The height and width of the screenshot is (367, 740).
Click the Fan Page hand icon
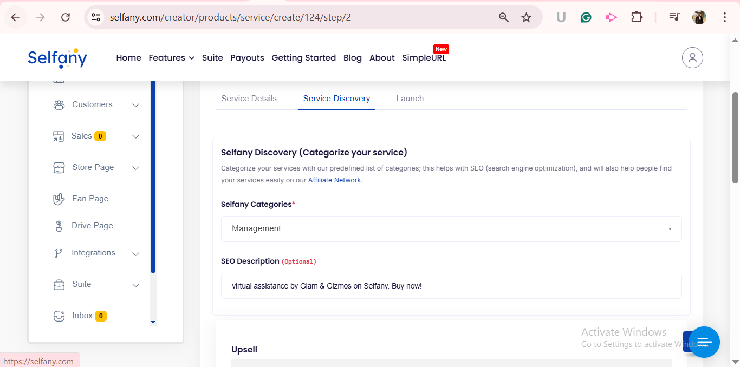pos(59,199)
